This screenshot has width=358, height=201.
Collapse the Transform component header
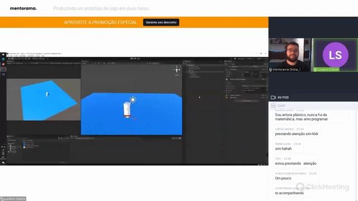click(246, 69)
